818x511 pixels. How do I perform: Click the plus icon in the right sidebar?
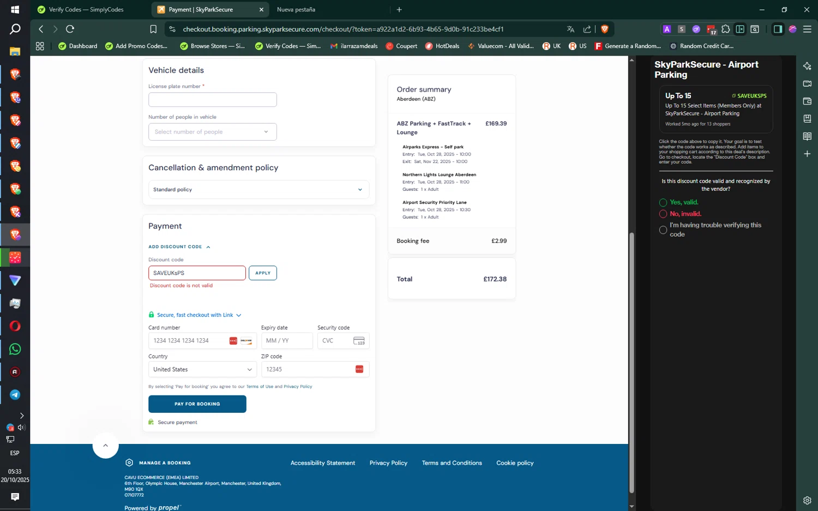tap(807, 154)
